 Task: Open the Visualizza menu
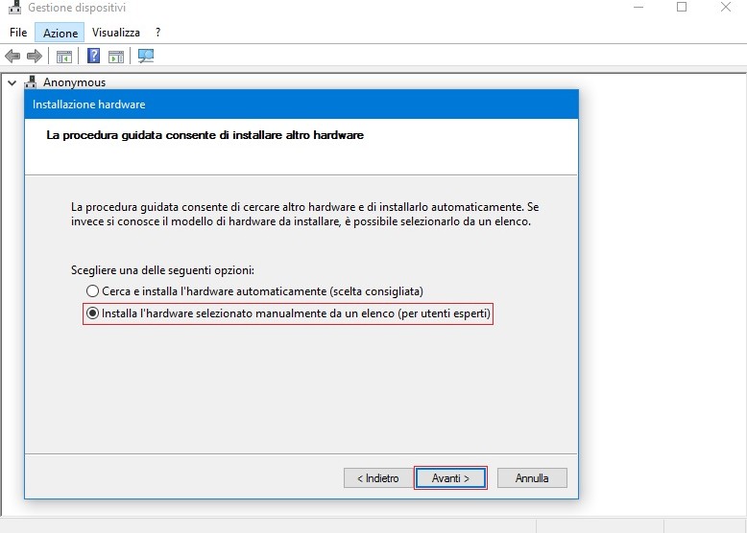point(116,33)
